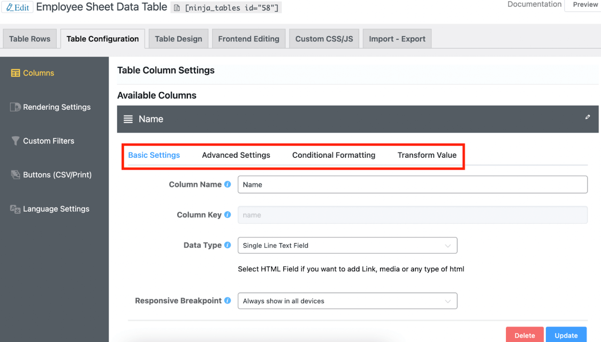Click the info icon beside Data Type
The image size is (601, 342).
coord(227,245)
